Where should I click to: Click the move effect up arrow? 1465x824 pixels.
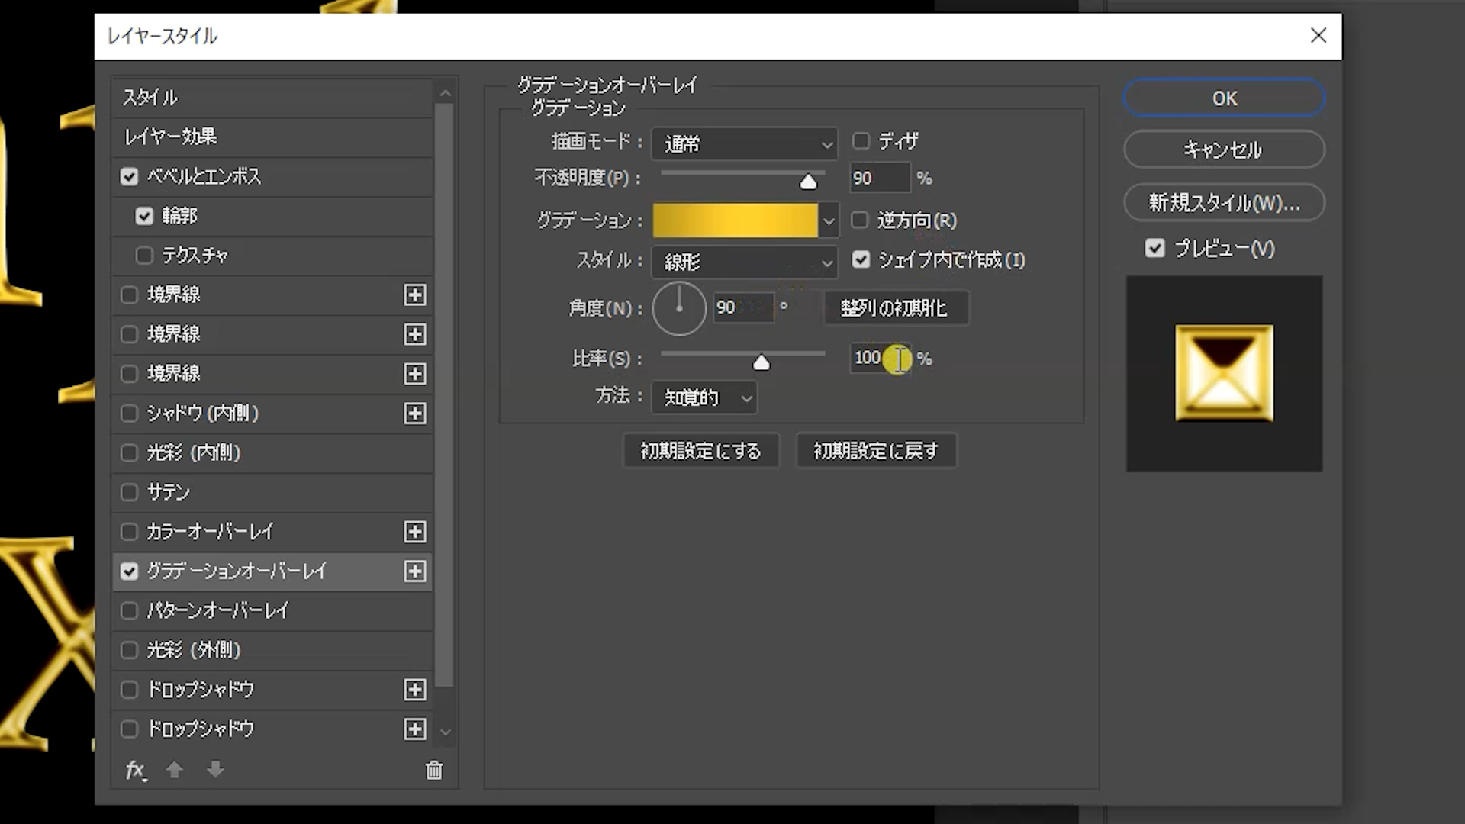175,770
